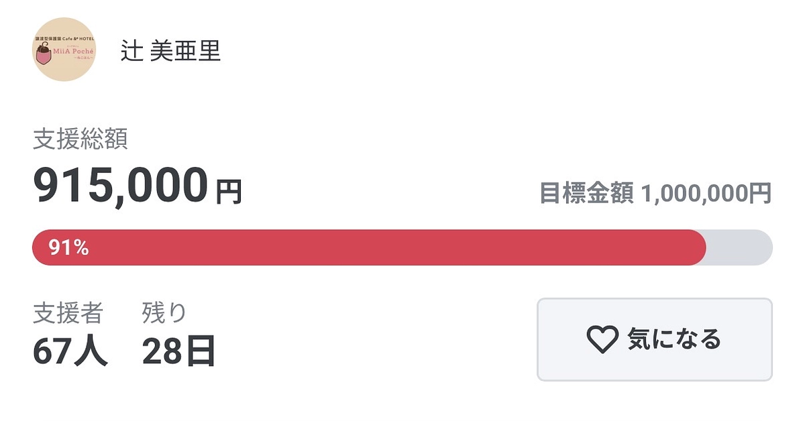Click the gray unfilled portion of progress bar
Screen dimensions: 805x421
point(738,247)
